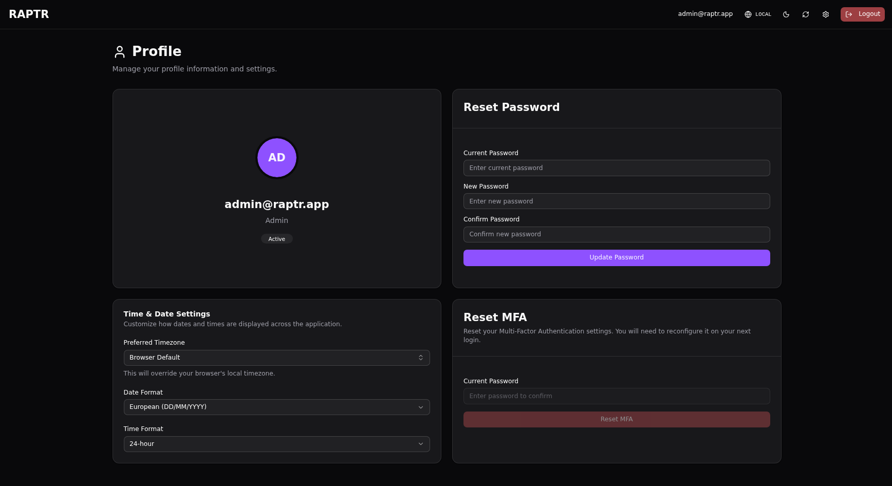The width and height of the screenshot is (892, 486).
Task: Click the LOCAL globe timezone indicator
Action: point(757,14)
